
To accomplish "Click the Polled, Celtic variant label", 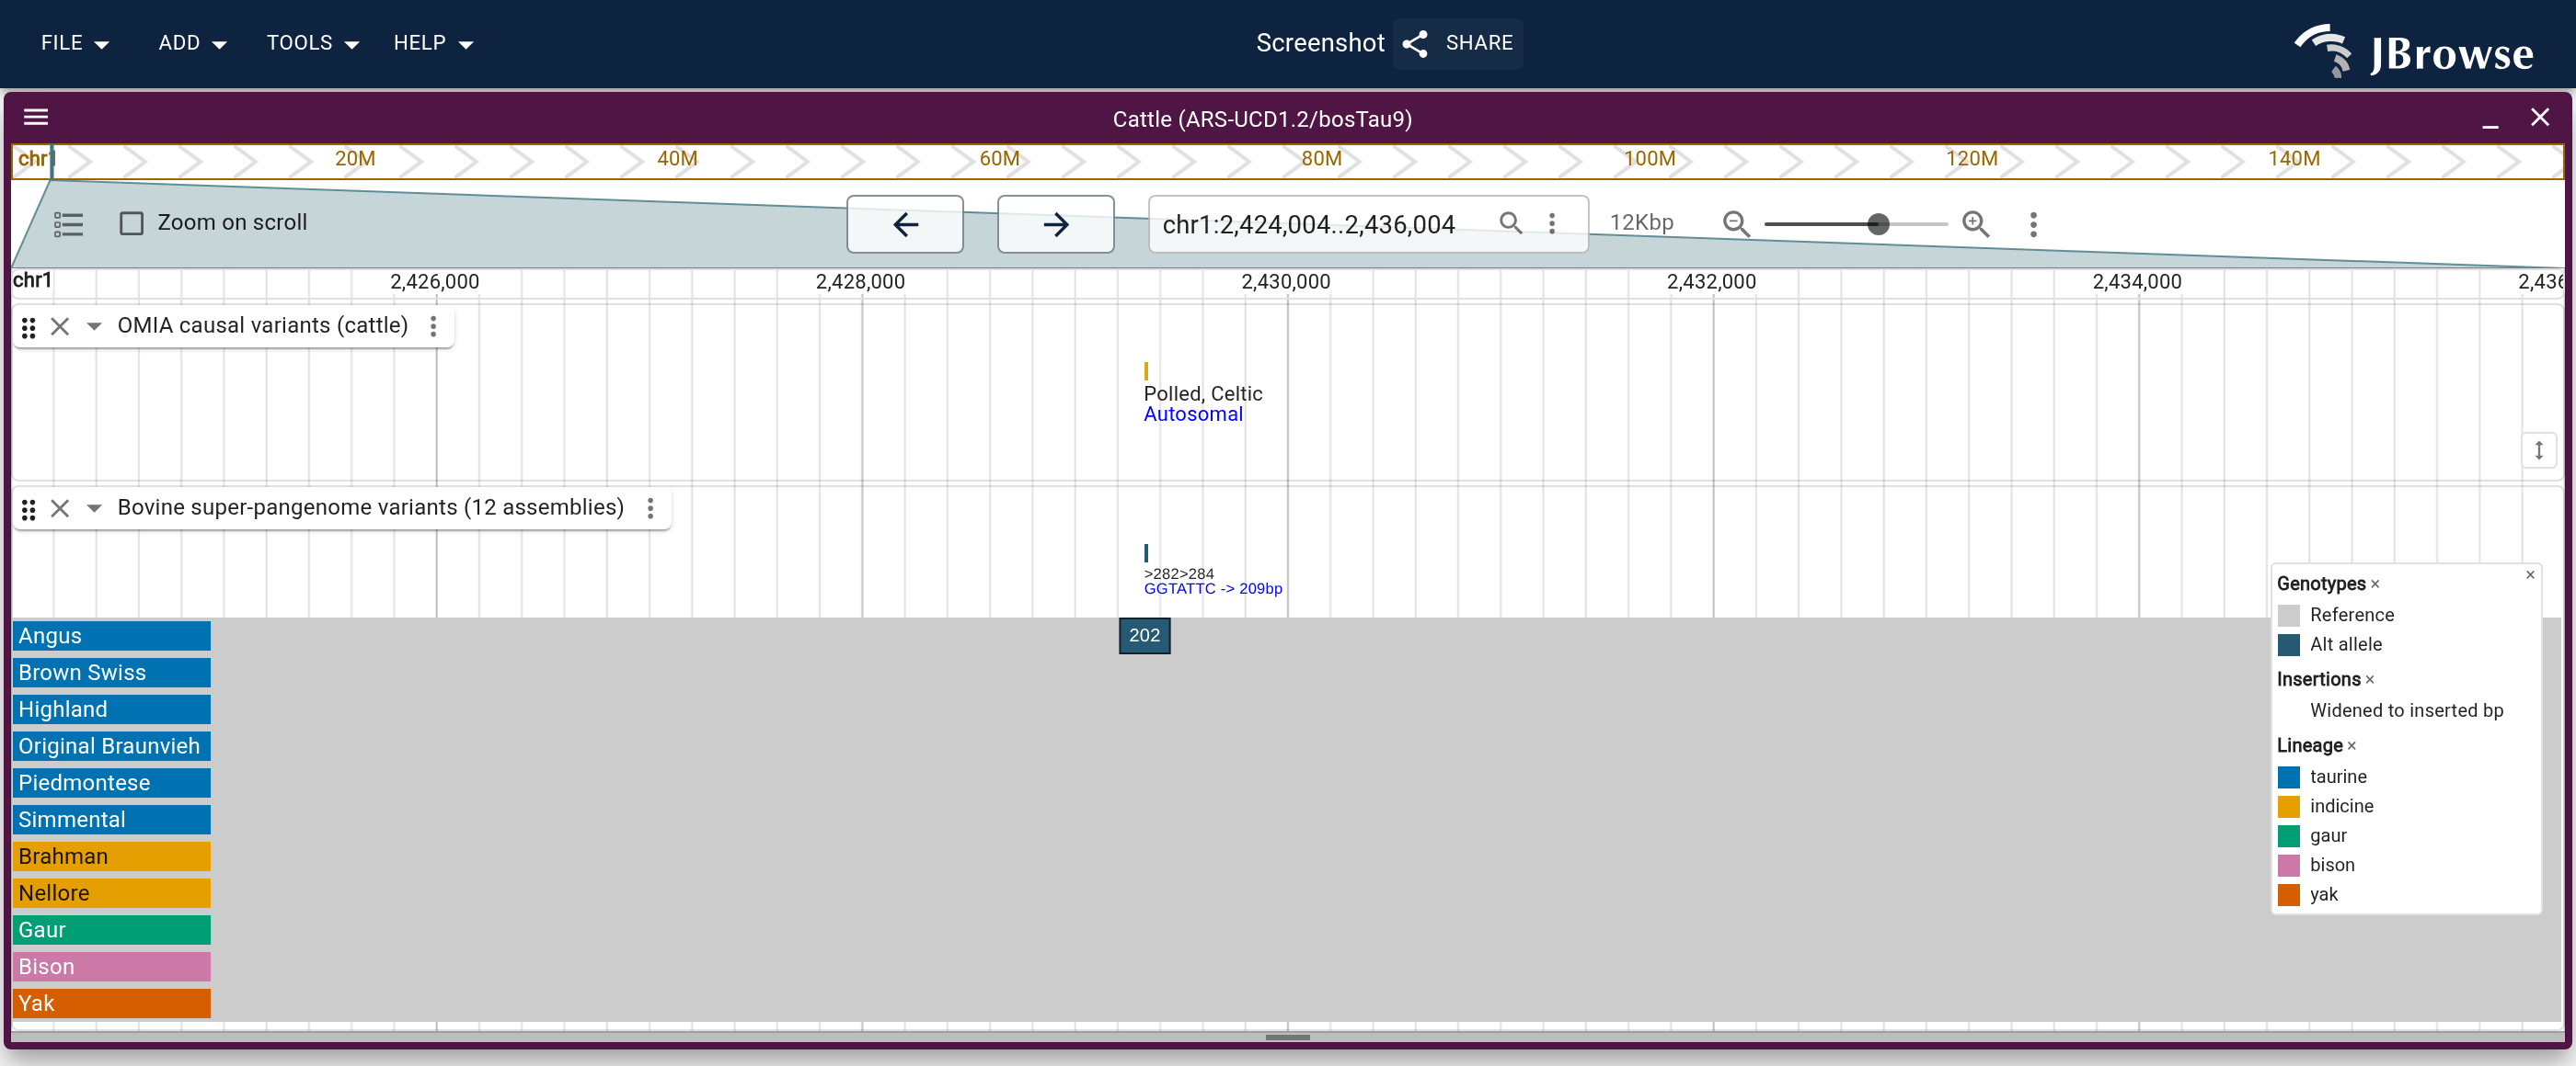I will 1202,393.
